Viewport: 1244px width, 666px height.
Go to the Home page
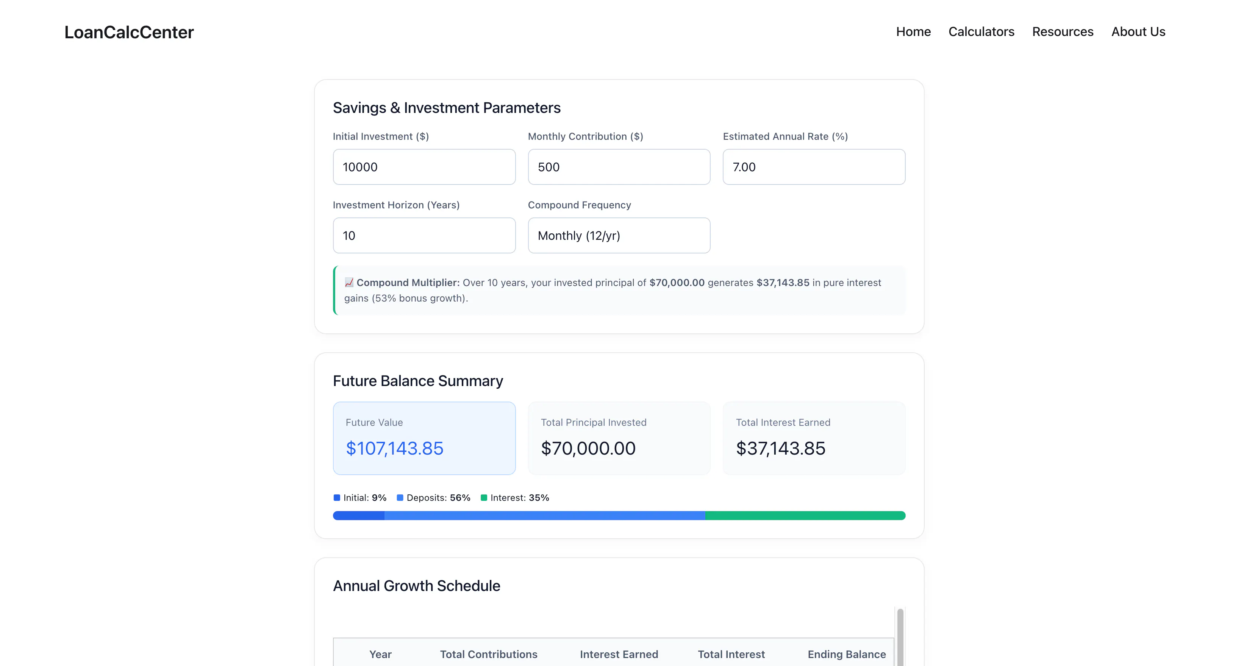click(913, 32)
